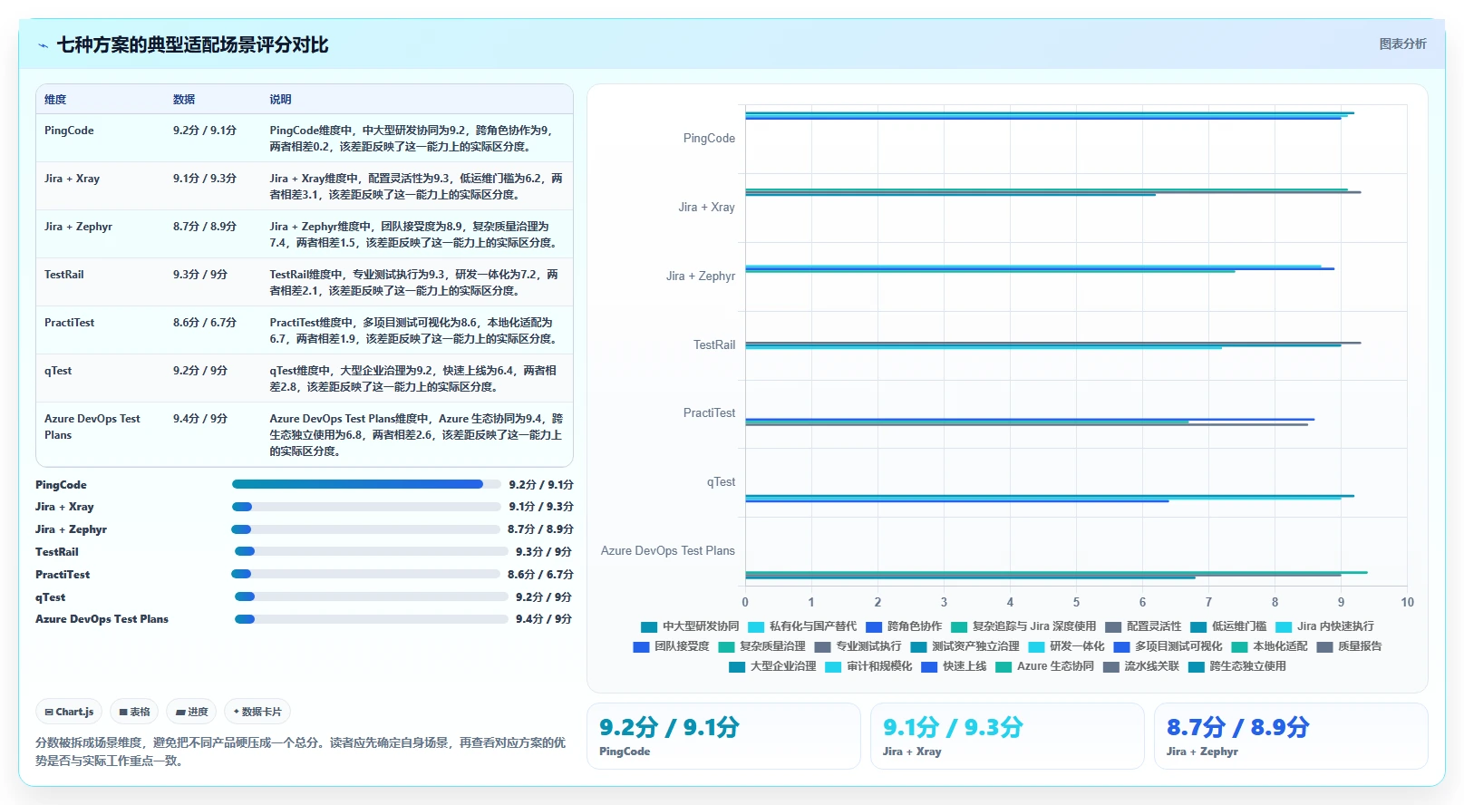Viewport: 1464px width, 805px height.
Task: Toggle the 复杂追踪与 Jira 深度使用 legend entry
Action: tap(1023, 626)
